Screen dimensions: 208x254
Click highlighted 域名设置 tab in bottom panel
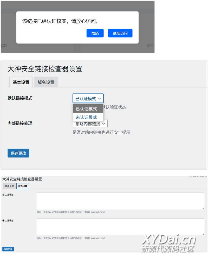(x=23, y=186)
